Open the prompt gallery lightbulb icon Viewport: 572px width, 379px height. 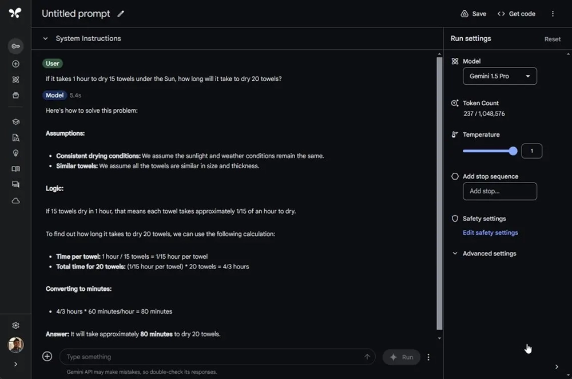click(15, 153)
